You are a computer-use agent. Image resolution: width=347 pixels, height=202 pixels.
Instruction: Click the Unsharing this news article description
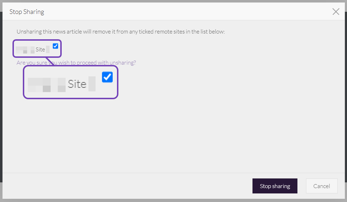[121, 32]
